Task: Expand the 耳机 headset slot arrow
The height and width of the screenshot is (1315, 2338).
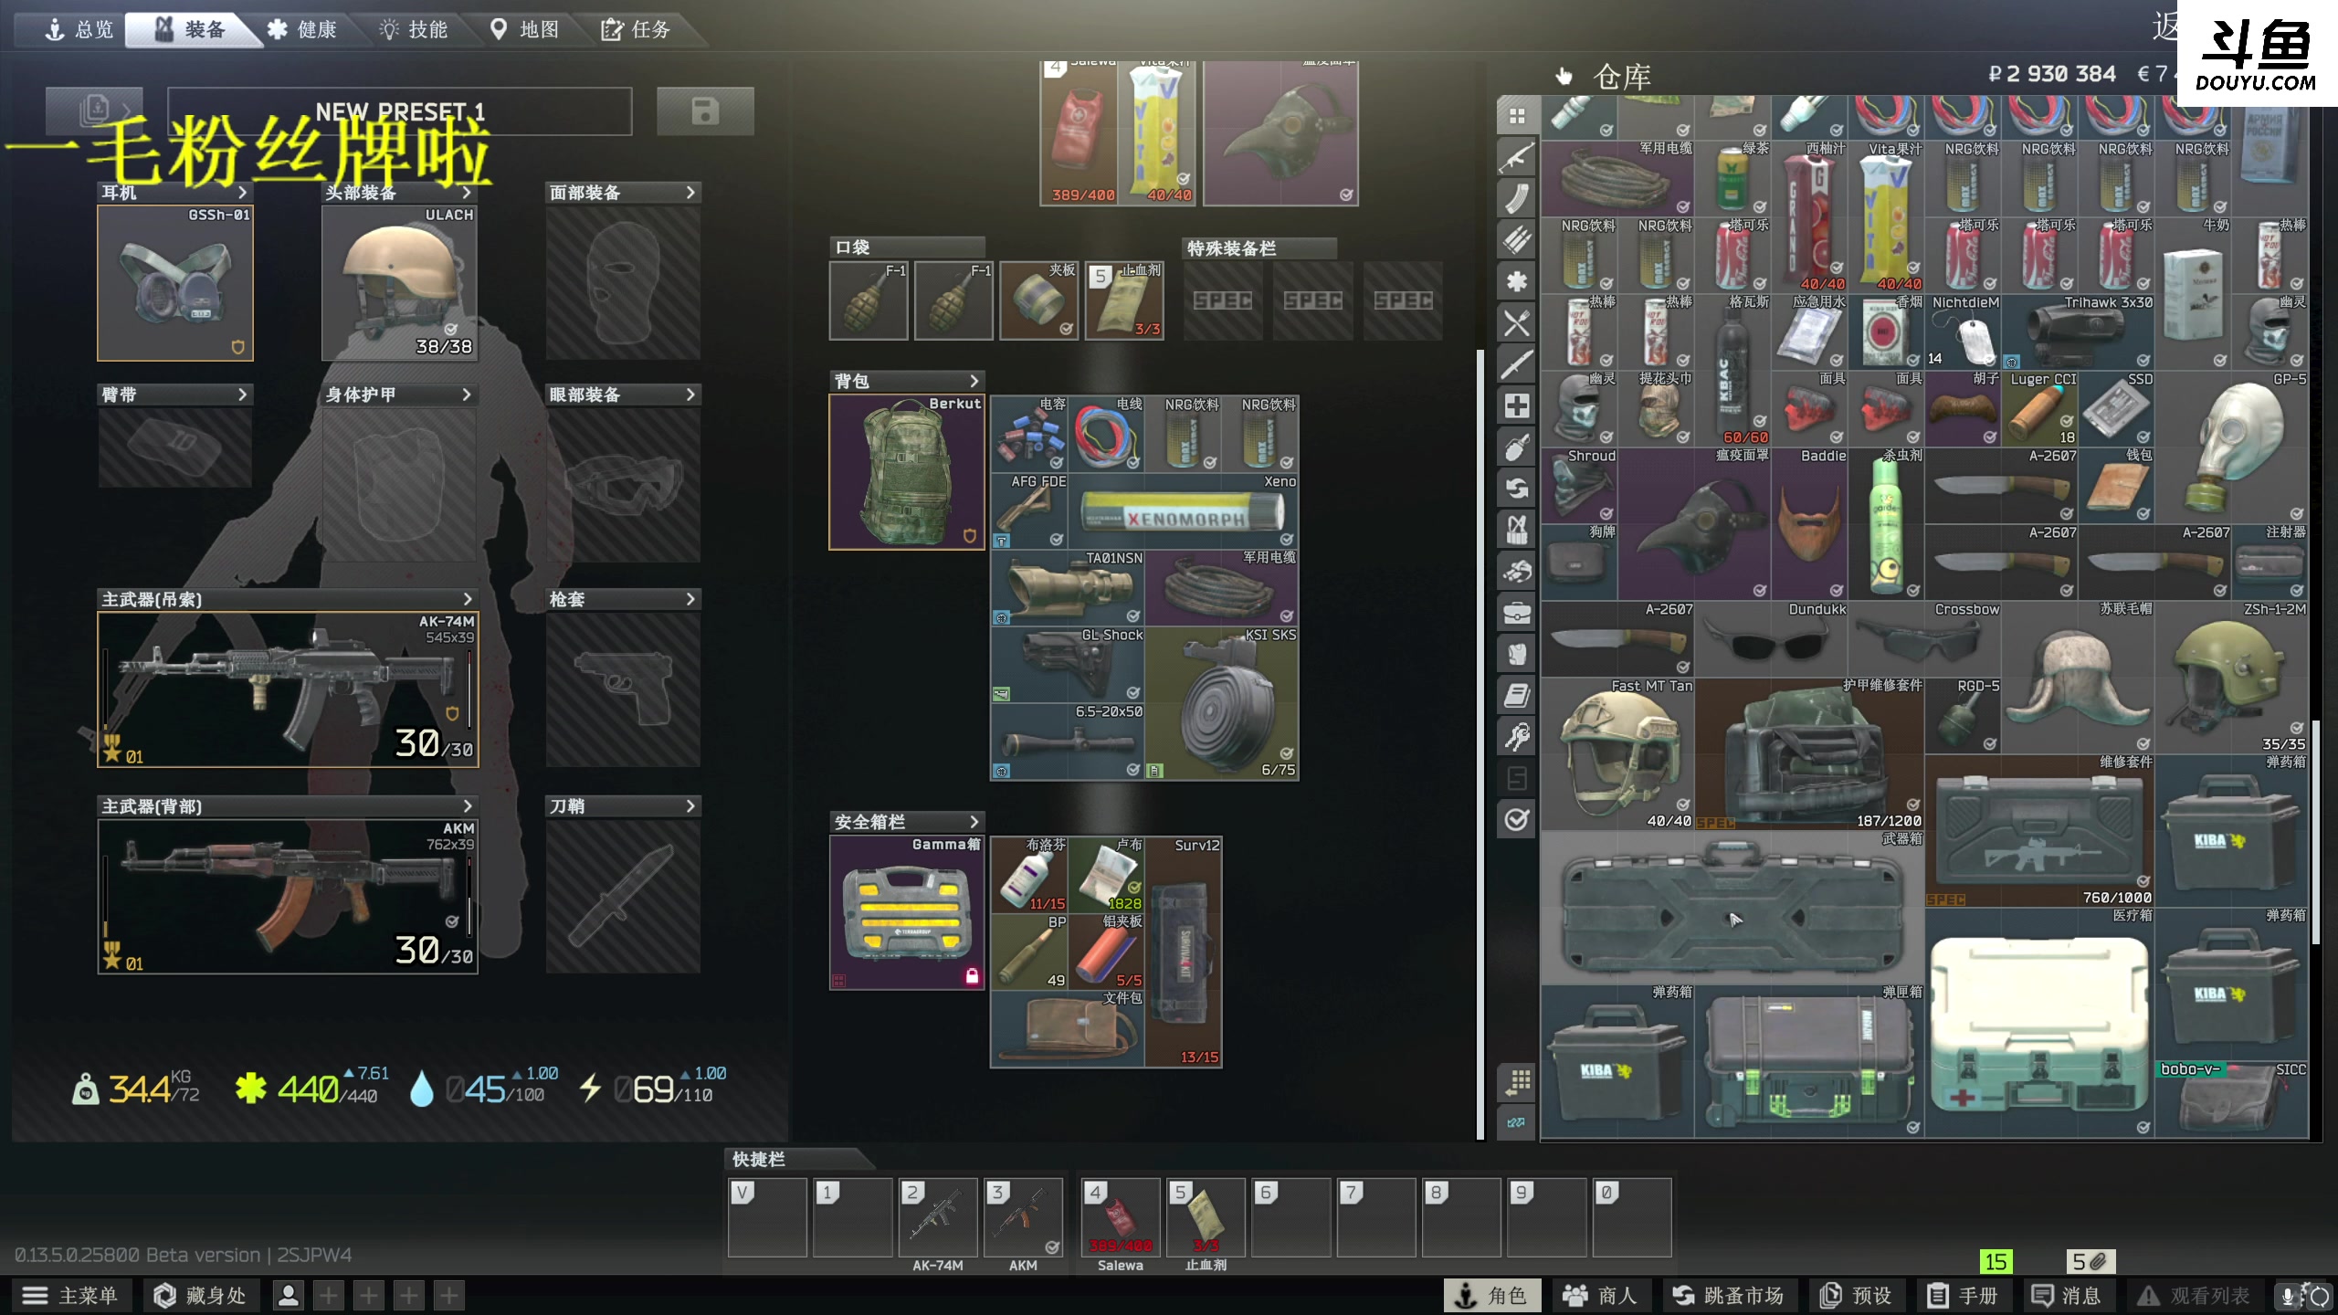Action: (x=242, y=192)
